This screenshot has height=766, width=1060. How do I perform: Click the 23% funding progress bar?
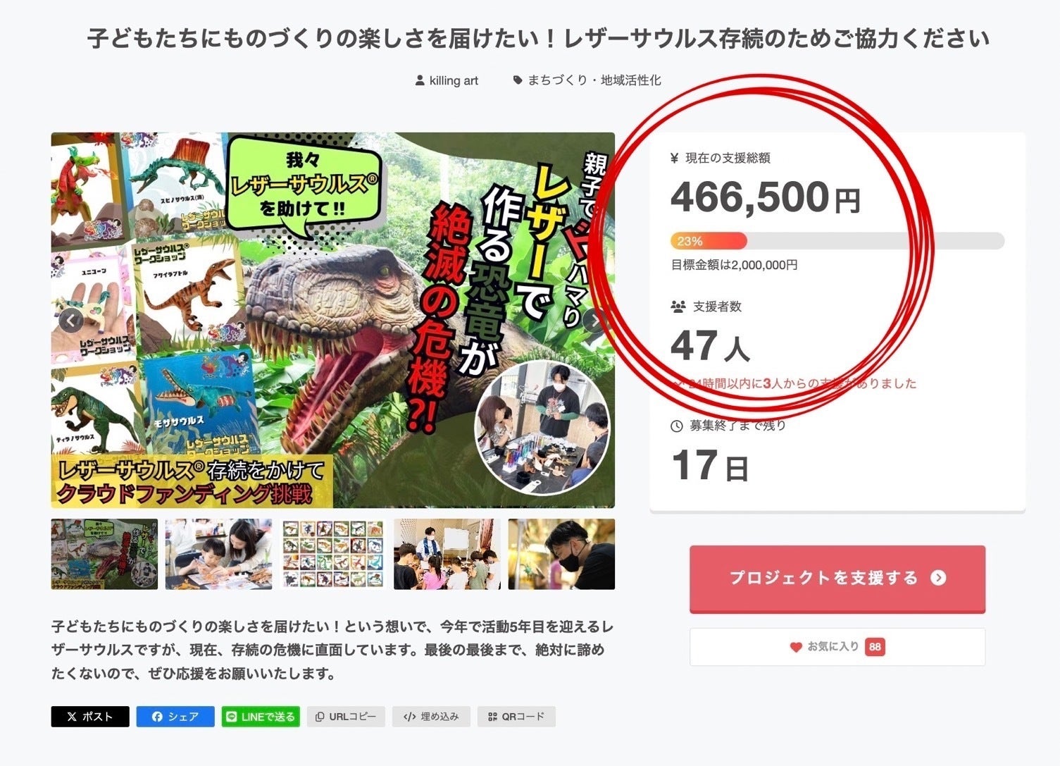pos(837,241)
